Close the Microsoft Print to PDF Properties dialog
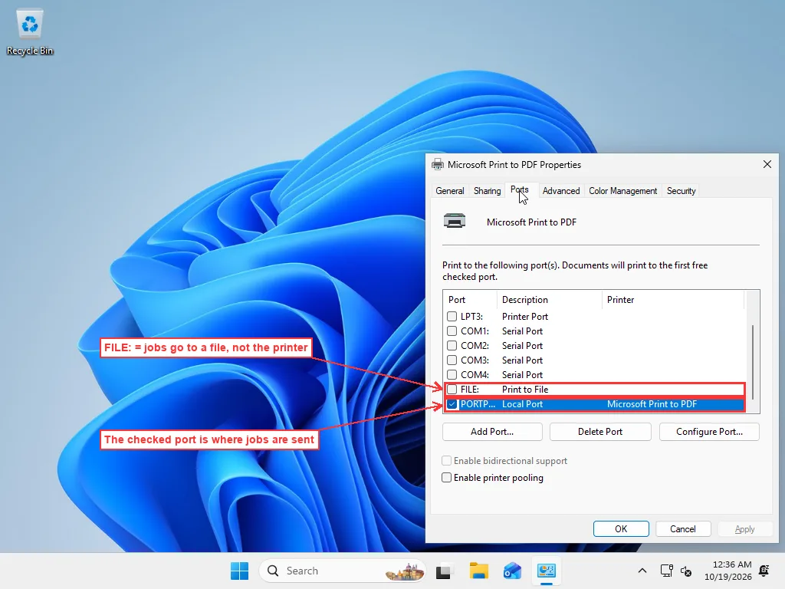Image resolution: width=785 pixels, height=589 pixels. 767,164
